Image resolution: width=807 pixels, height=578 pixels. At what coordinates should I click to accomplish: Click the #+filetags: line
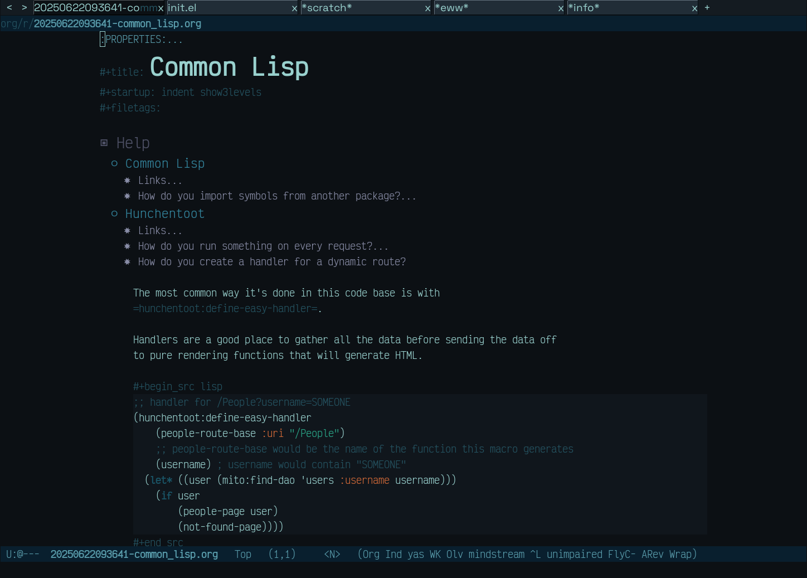[x=130, y=108]
